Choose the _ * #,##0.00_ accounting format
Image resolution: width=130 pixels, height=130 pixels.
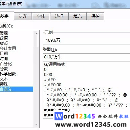pyautogui.click(x=87, y=95)
